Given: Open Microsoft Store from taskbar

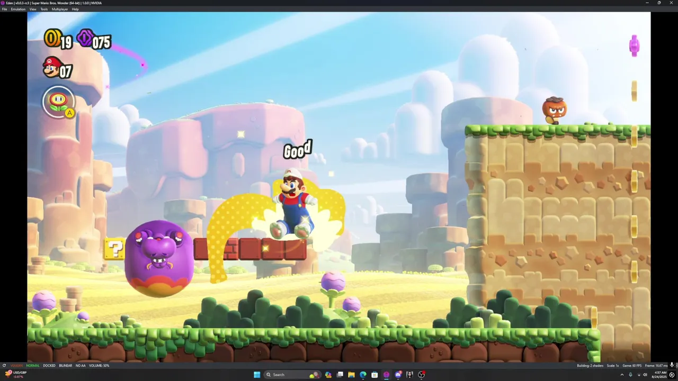Looking at the screenshot, I should pos(374,375).
